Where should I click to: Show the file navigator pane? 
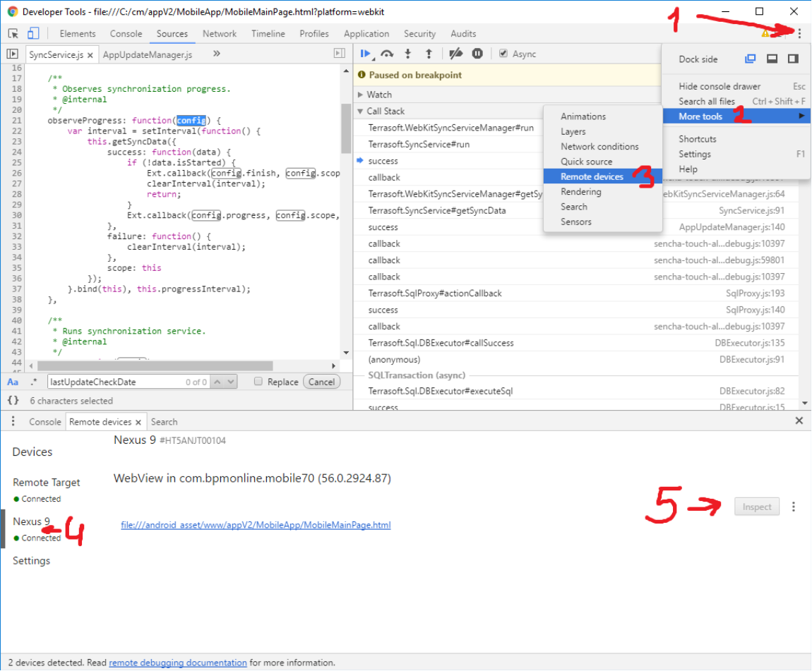tap(13, 54)
